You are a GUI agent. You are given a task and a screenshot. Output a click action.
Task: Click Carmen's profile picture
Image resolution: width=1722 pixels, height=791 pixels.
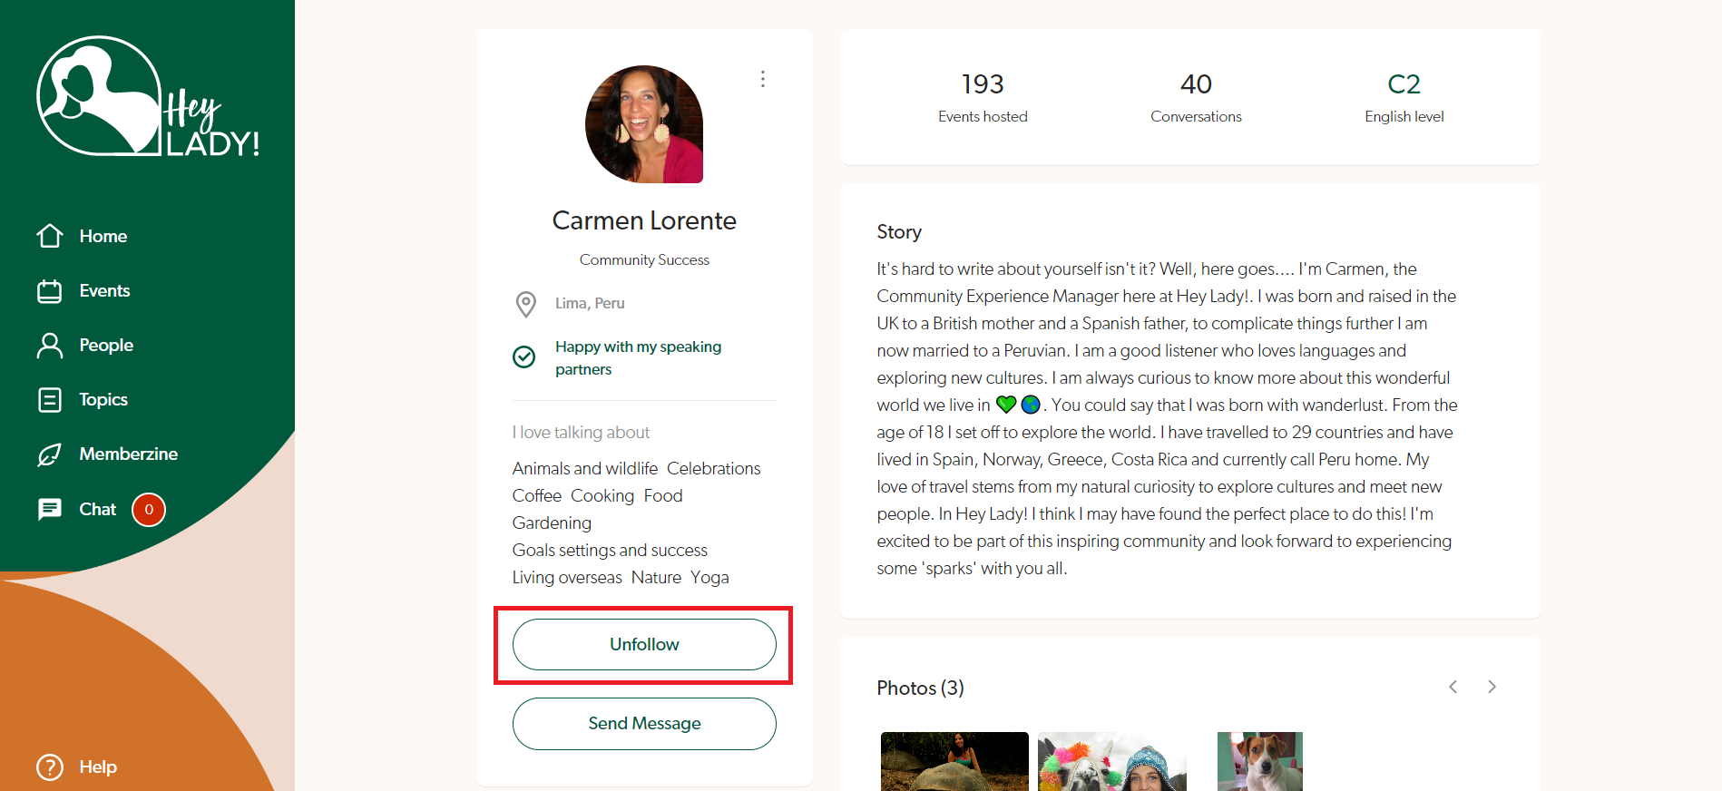click(x=644, y=124)
